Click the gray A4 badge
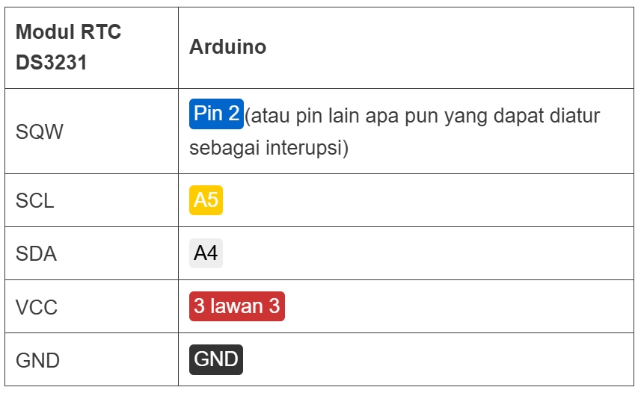 click(x=206, y=253)
